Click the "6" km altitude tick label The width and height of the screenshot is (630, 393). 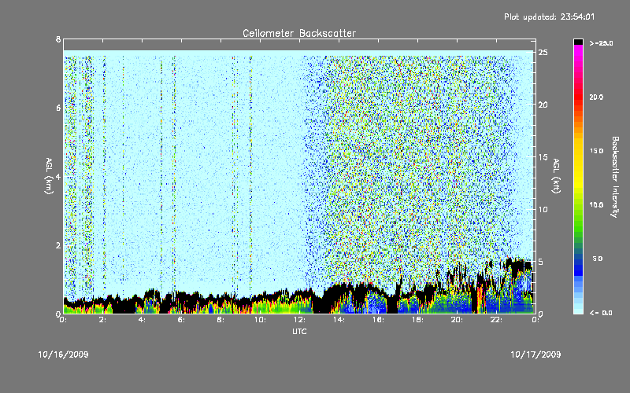(58, 108)
